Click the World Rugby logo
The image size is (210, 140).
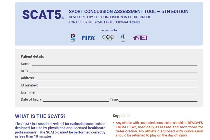point(123,38)
